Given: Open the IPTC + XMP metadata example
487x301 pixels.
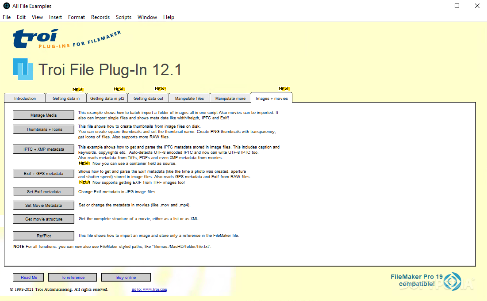Looking at the screenshot, I should (43, 149).
